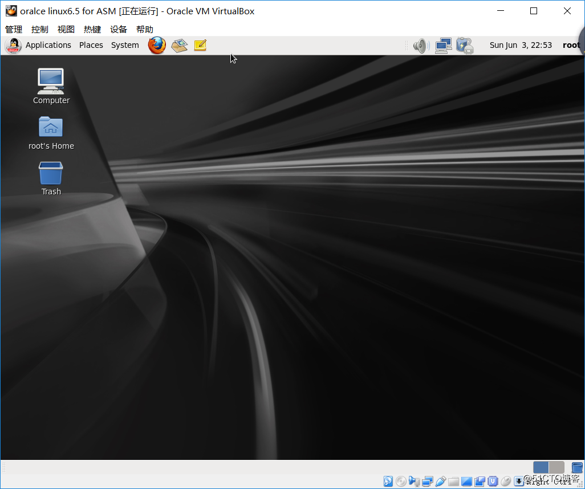The image size is (585, 489).
Task: Switch to the first workspace
Action: point(541,467)
